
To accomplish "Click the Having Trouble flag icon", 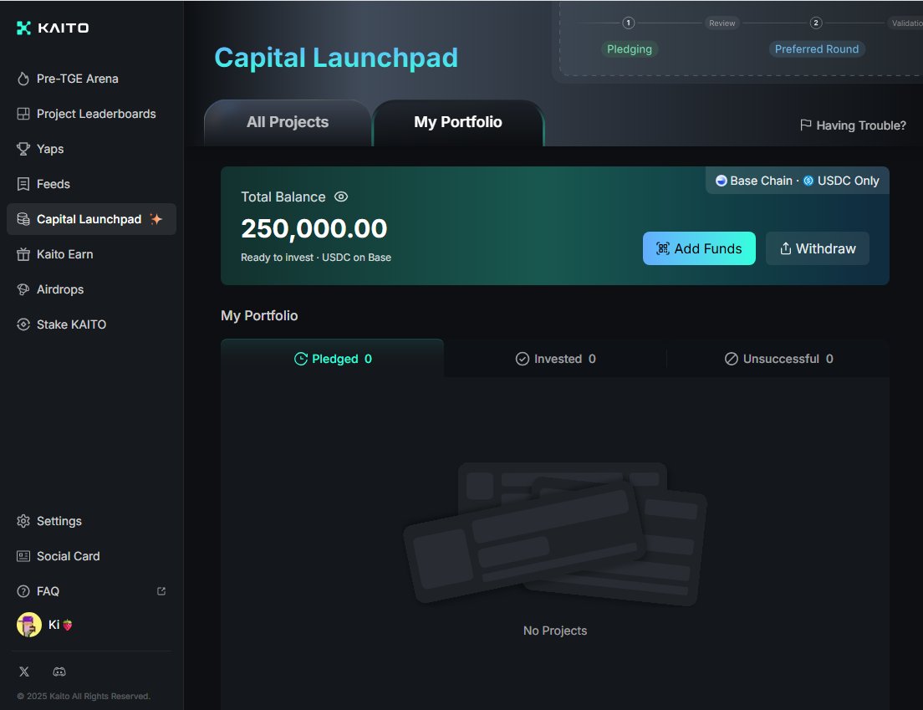I will coord(806,125).
